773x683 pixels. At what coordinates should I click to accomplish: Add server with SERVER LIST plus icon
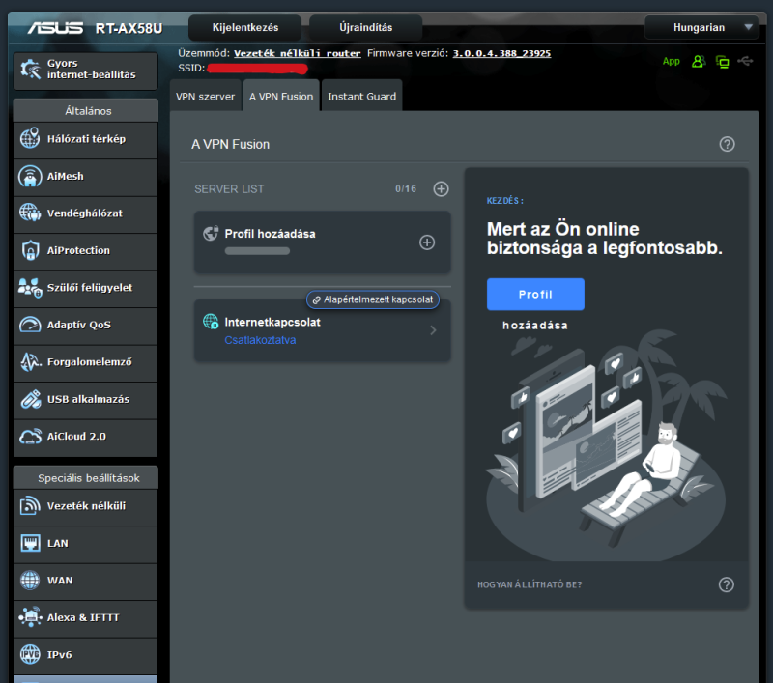441,188
